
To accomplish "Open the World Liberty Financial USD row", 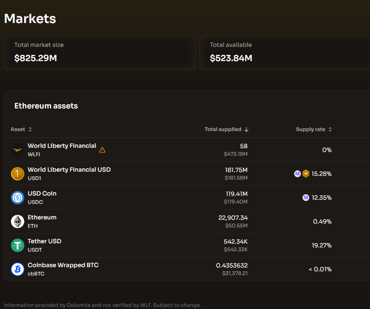I will pos(187,174).
